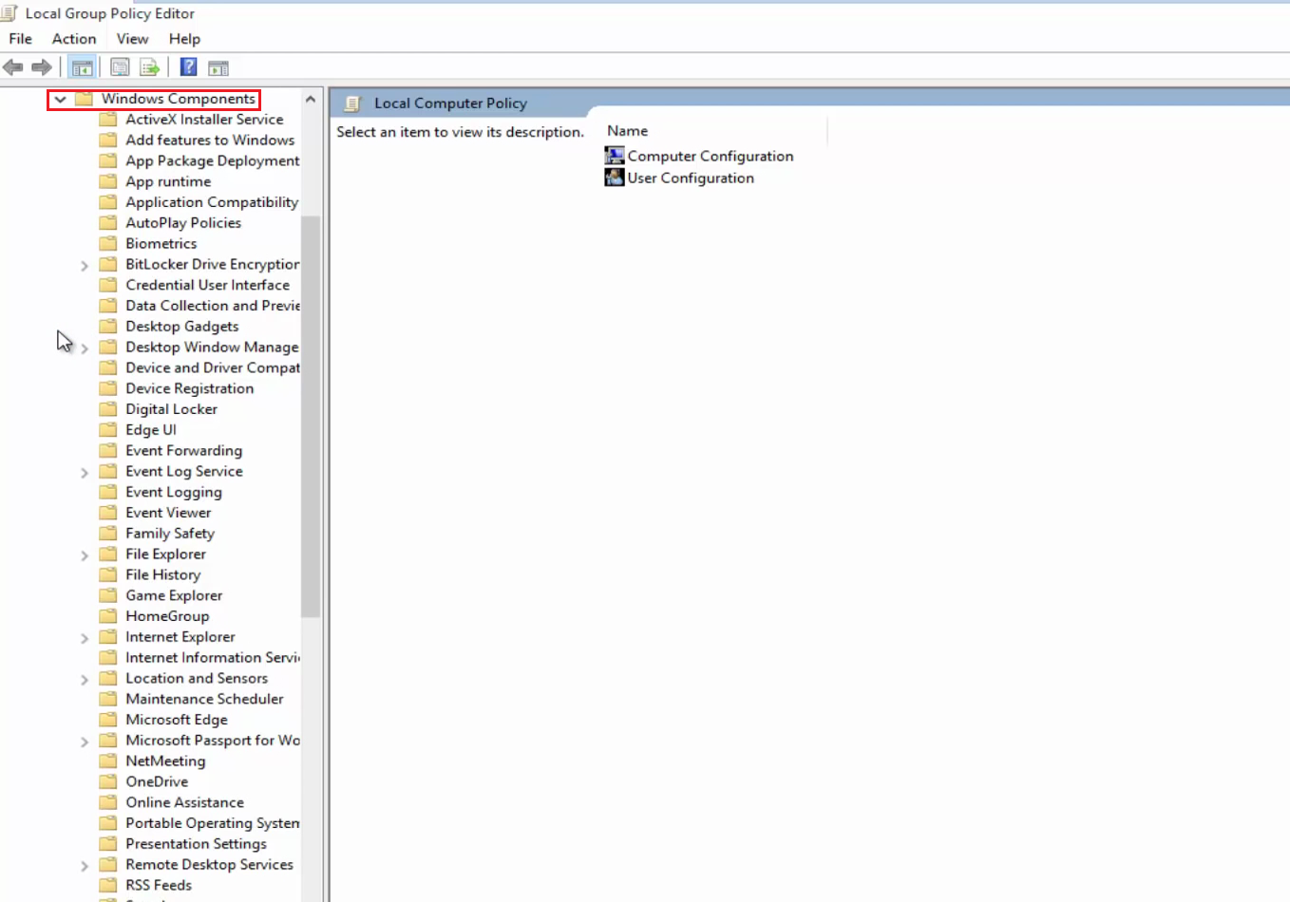The height and width of the screenshot is (902, 1290).
Task: Select Data Collection and Preview folder
Action: click(213, 306)
